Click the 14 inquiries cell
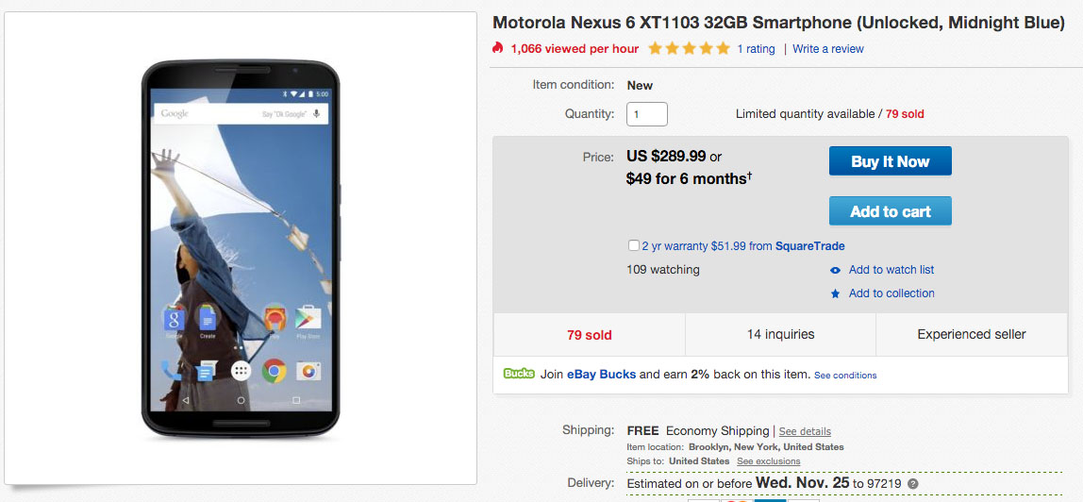Screen dimensions: 1083x502 tap(780, 334)
